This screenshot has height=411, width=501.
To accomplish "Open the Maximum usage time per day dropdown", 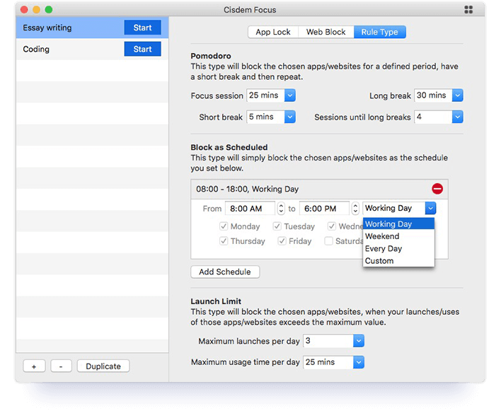I will click(359, 362).
